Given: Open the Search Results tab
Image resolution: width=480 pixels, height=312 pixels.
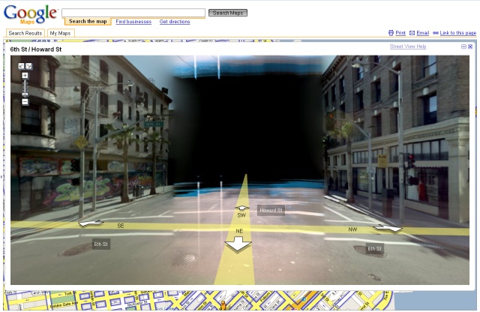Looking at the screenshot, I should coord(25,33).
